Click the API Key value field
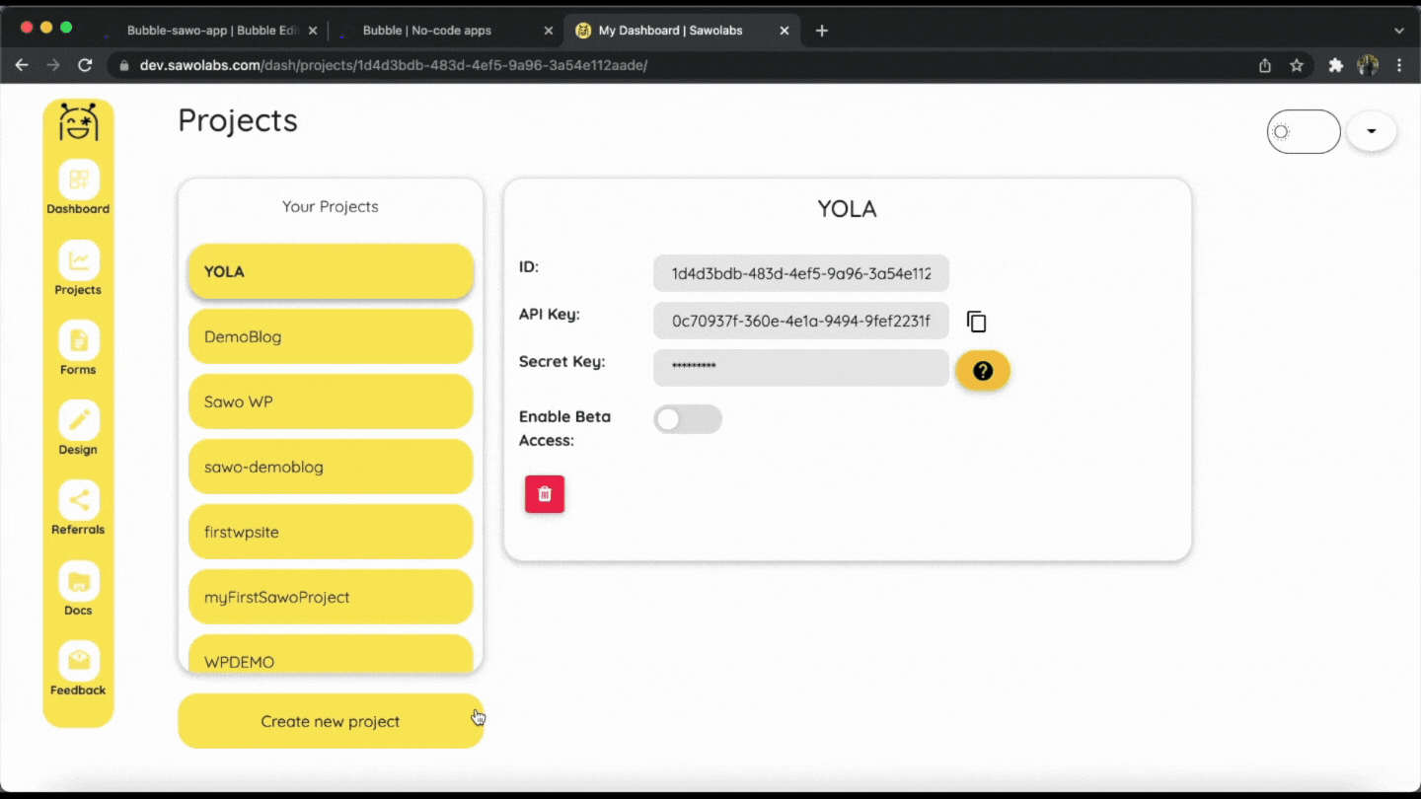The height and width of the screenshot is (799, 1421). [x=801, y=321]
